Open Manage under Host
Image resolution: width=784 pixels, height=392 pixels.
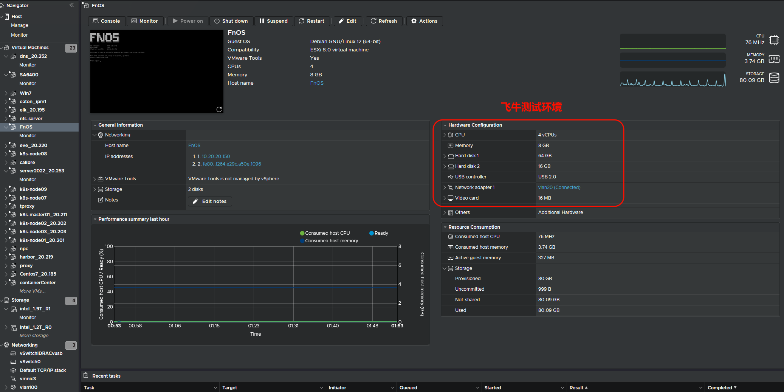point(20,25)
